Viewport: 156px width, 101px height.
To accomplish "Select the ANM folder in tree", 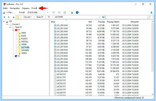I will [x=24, y=33].
